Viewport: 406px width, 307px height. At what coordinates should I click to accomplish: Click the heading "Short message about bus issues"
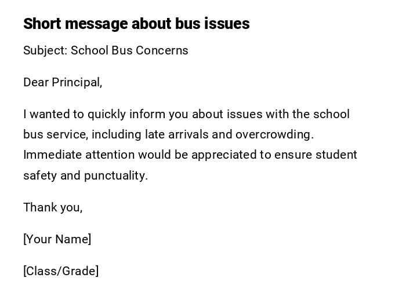(136, 24)
